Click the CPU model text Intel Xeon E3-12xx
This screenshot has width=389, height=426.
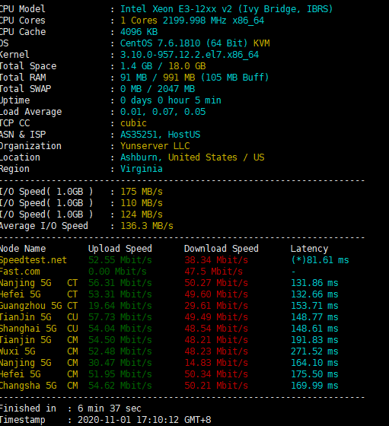click(168, 9)
